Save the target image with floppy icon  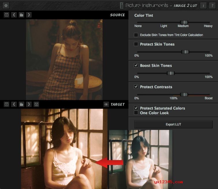coord(36,104)
